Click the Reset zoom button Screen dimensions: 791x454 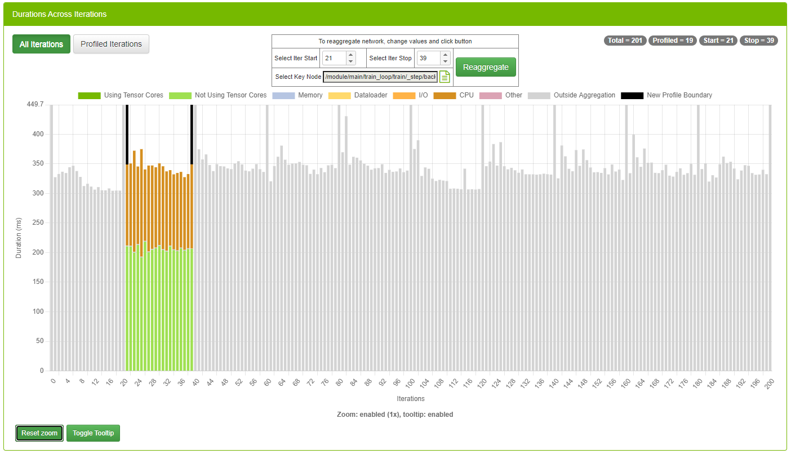point(39,433)
